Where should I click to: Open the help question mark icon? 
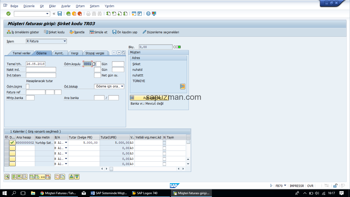pyautogui.click(x=148, y=14)
